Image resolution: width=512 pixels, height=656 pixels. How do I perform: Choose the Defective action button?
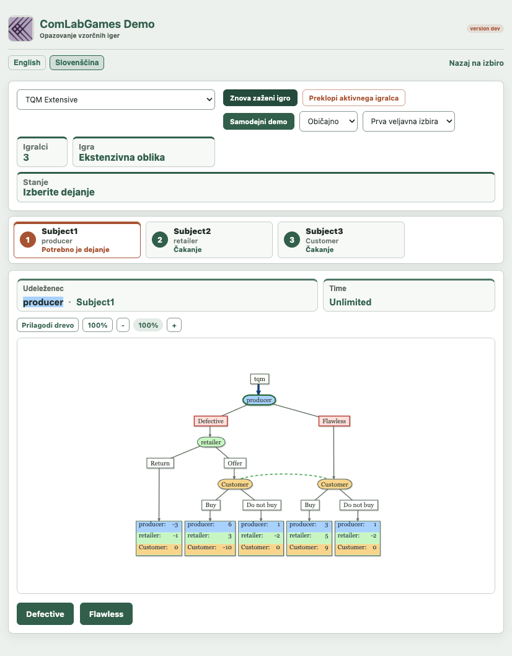click(x=45, y=614)
